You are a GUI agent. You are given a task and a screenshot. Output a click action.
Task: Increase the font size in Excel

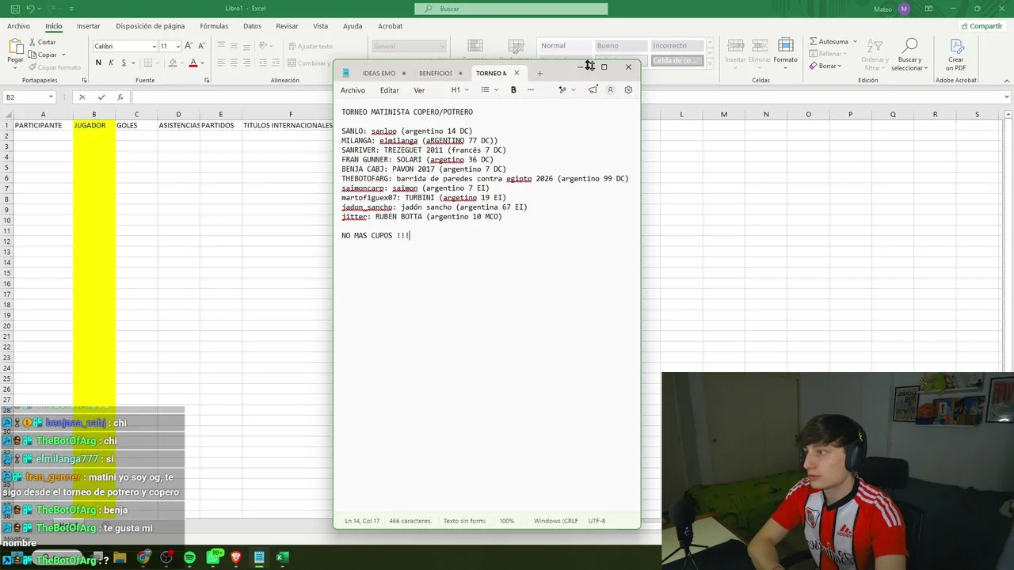[190, 46]
